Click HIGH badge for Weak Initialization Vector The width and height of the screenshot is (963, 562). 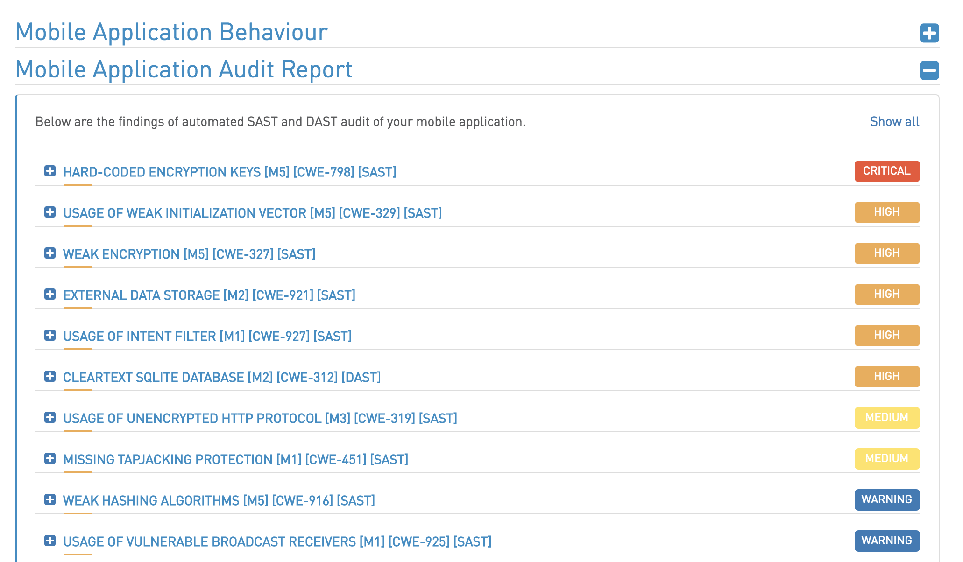tap(887, 212)
